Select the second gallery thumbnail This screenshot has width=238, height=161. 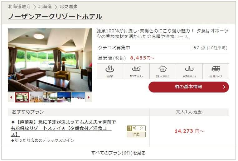pyautogui.click(x=36, y=97)
